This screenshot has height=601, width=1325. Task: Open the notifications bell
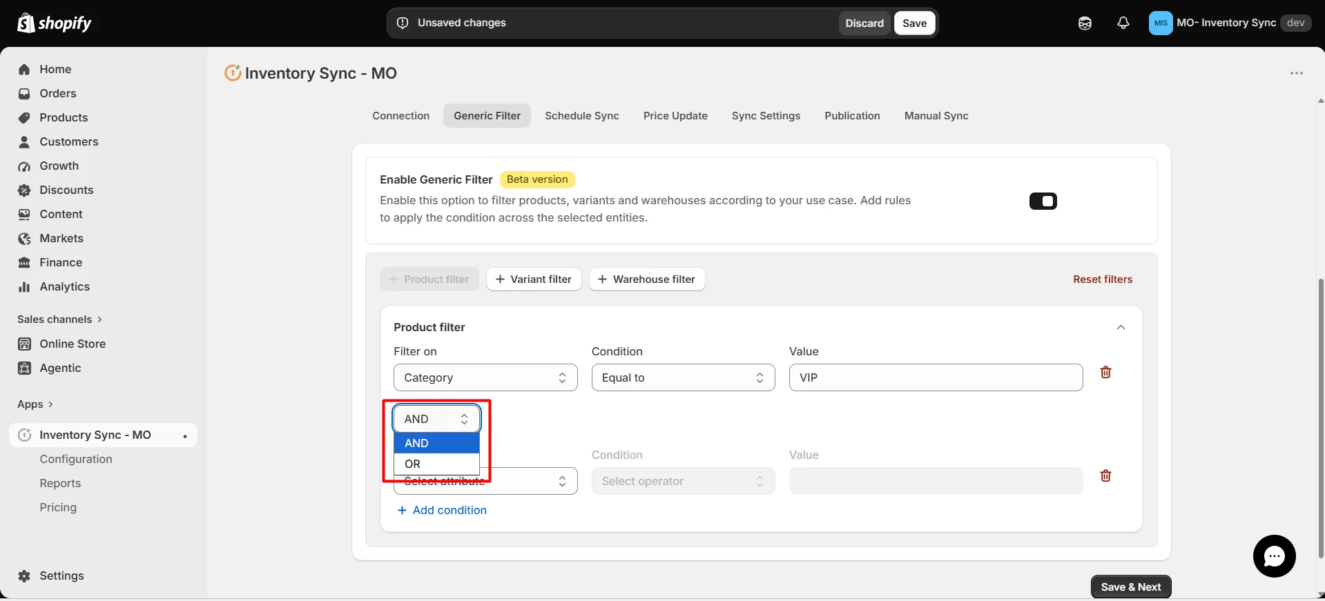tap(1123, 23)
